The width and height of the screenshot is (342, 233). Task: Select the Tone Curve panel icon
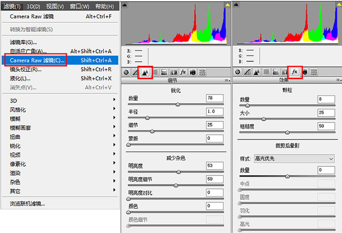(x=135, y=72)
